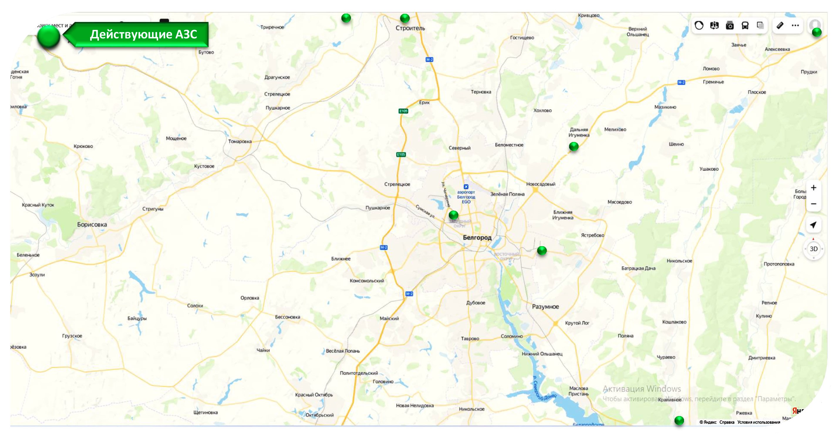Click the Беломестное label

click(509, 145)
